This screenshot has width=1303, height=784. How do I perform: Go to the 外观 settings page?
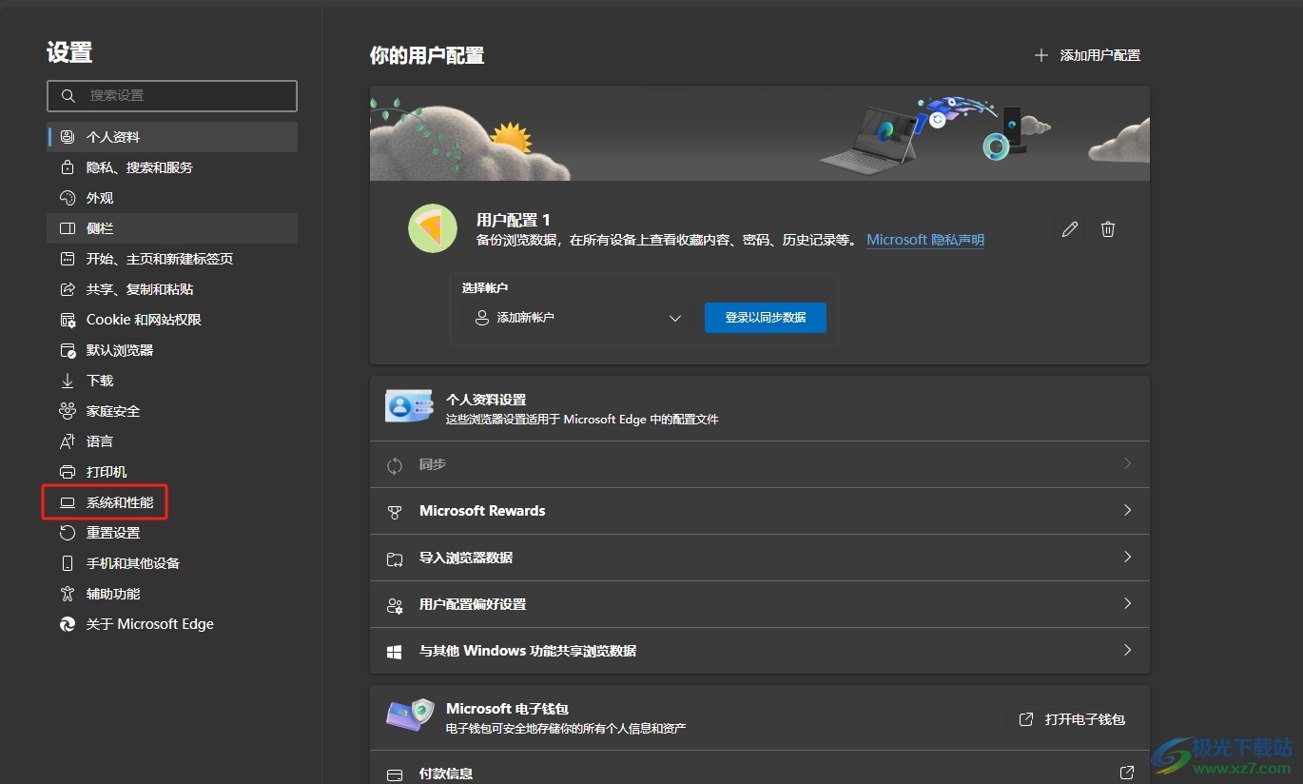[172, 198]
